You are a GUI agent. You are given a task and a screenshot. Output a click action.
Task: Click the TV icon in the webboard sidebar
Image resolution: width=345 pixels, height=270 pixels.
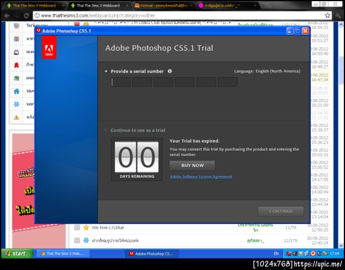tap(17, 52)
